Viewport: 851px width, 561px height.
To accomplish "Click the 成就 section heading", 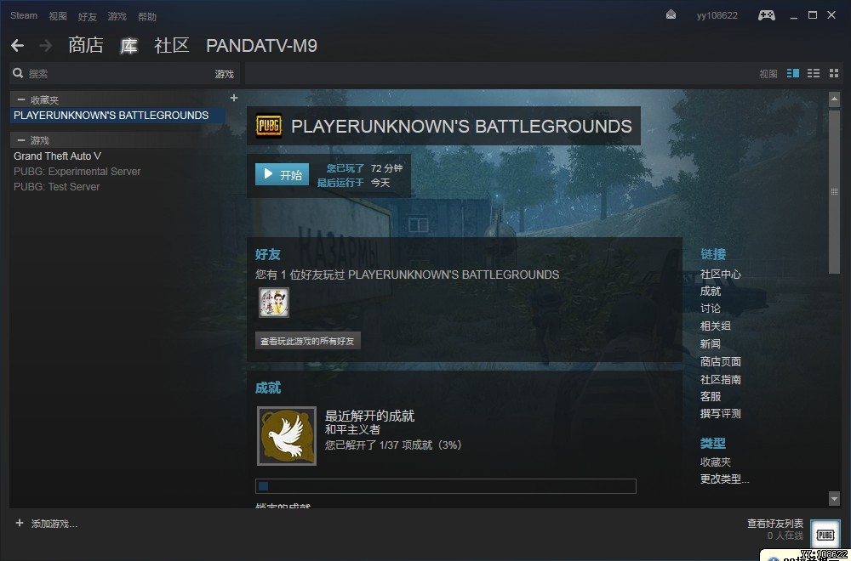I will [268, 388].
